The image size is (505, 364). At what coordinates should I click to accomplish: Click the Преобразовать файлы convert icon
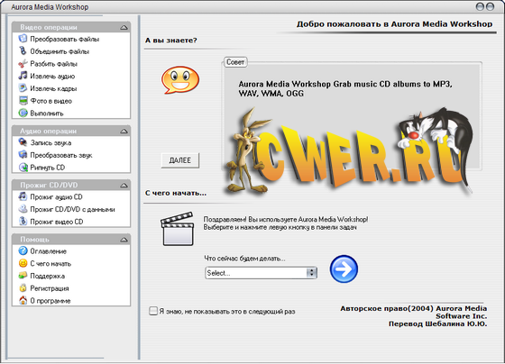click(x=23, y=39)
